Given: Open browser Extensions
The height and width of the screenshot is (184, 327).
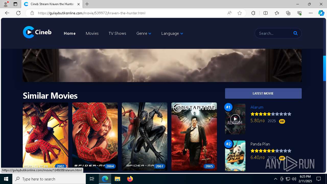Looking at the screenshot, I should 253,13.
